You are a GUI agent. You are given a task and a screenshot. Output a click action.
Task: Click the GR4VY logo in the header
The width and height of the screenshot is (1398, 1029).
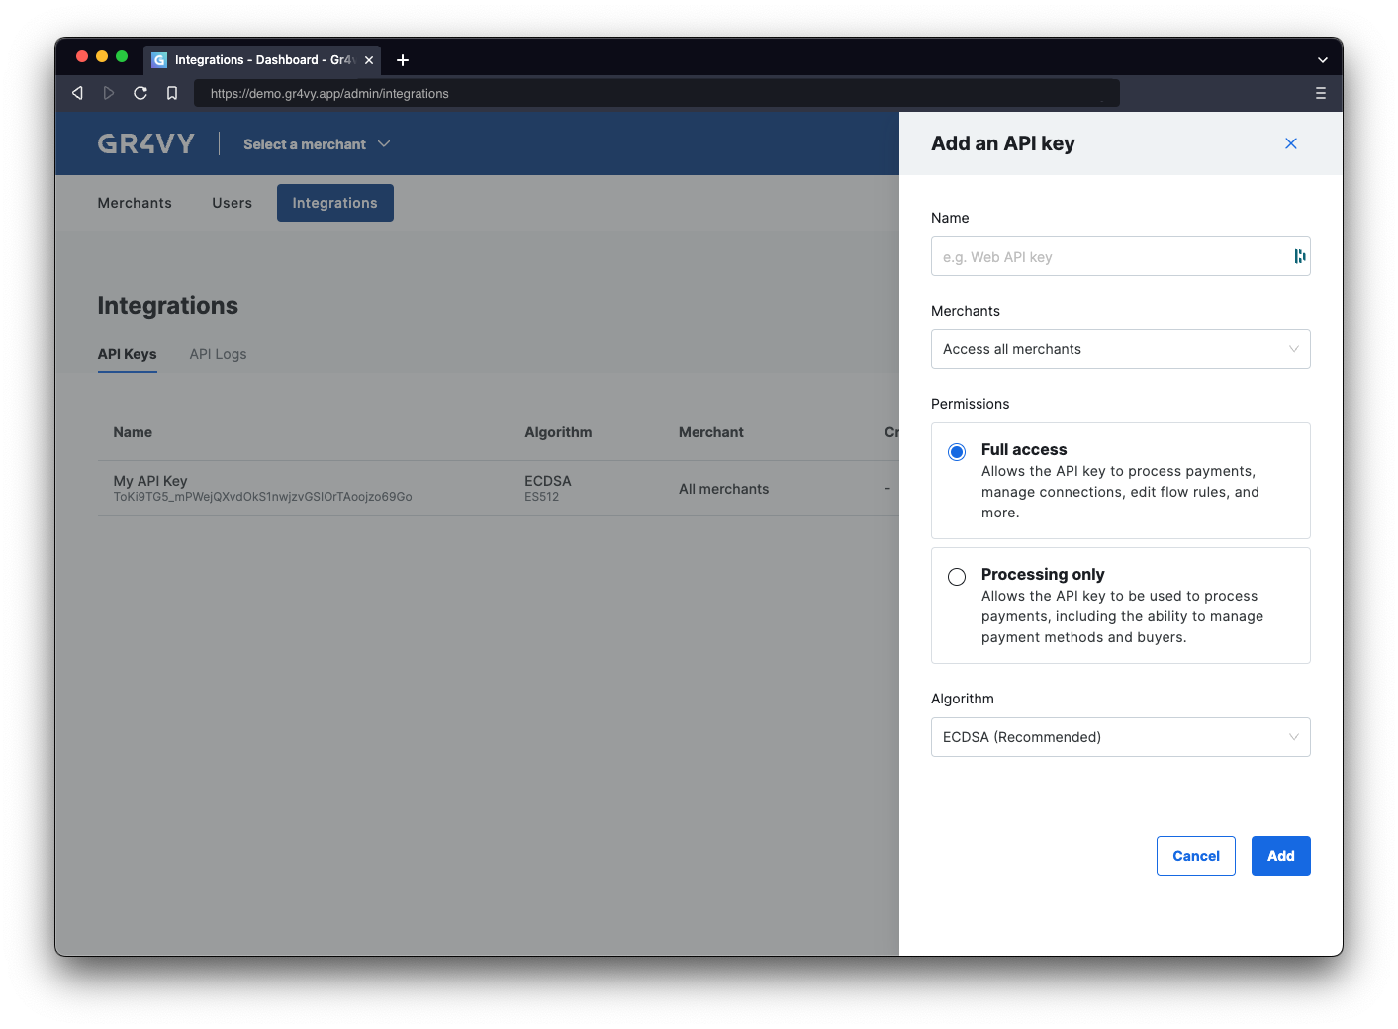pos(145,143)
